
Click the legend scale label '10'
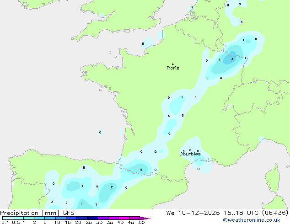point(57,222)
